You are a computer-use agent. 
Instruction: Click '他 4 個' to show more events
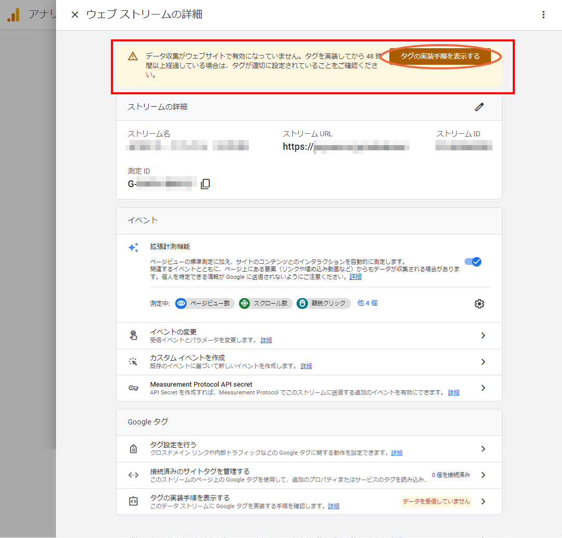point(367,303)
